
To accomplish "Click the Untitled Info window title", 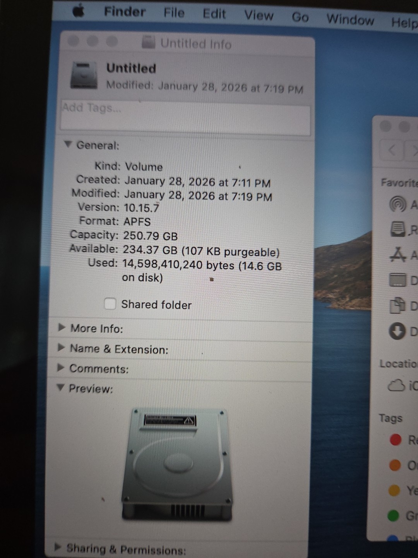I will point(196,43).
